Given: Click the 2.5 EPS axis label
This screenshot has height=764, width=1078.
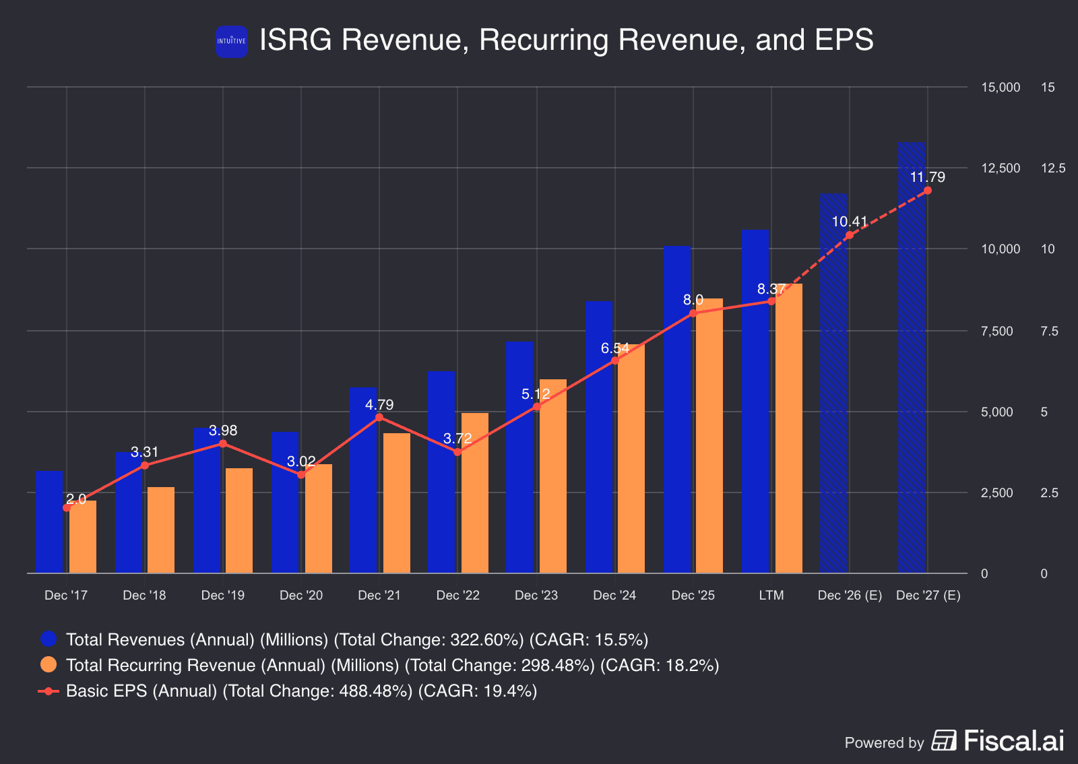Looking at the screenshot, I should (x=1050, y=492).
